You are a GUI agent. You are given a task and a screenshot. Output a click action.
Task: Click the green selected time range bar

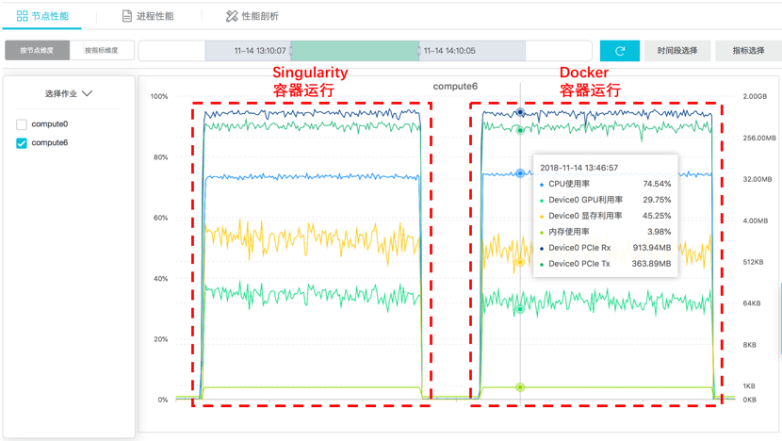(355, 50)
